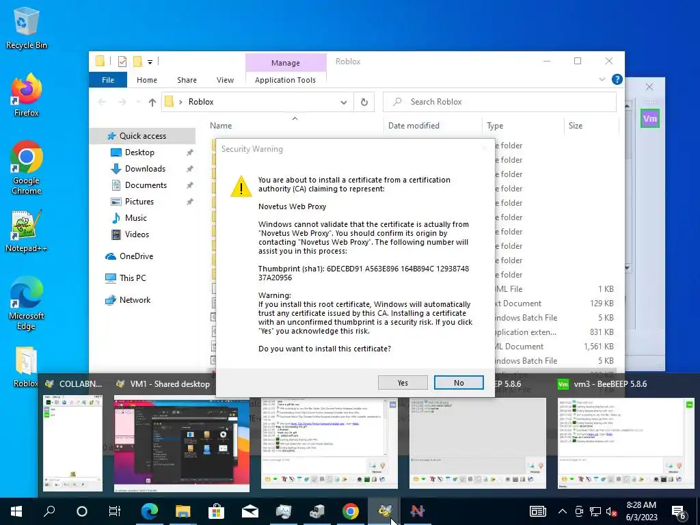
Task: Select the Microsoft Edge desktop shortcut
Action: (x=27, y=304)
